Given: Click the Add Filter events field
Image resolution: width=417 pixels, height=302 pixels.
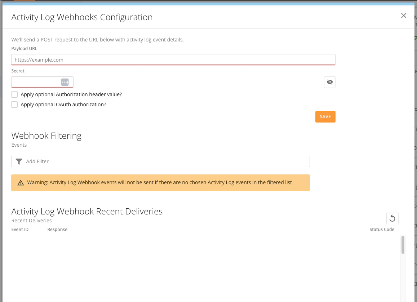Looking at the screenshot, I should tap(160, 161).
